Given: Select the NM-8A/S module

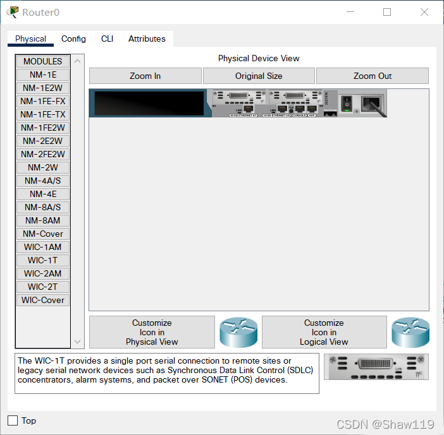Looking at the screenshot, I should tap(43, 208).
